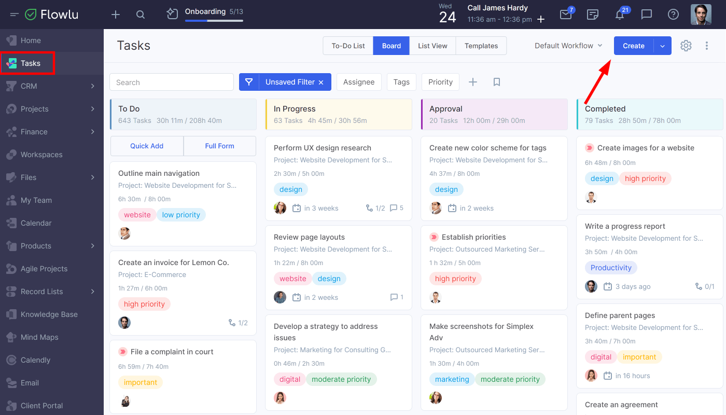
Task: Expand the Products sidebar submenu chevron
Action: point(93,246)
